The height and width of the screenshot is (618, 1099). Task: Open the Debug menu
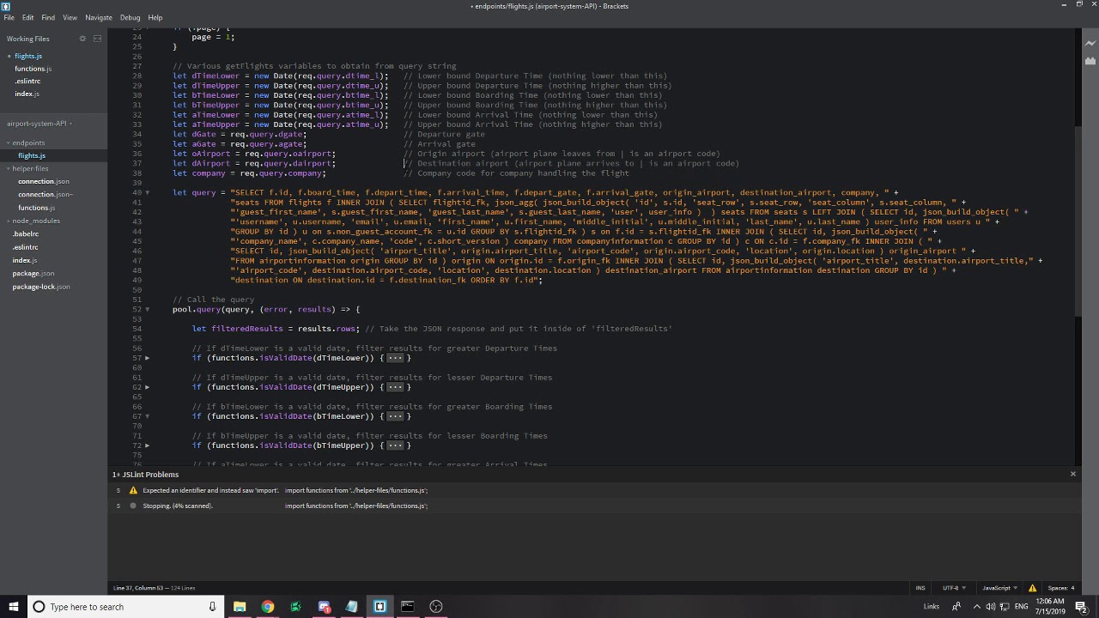pyautogui.click(x=130, y=17)
